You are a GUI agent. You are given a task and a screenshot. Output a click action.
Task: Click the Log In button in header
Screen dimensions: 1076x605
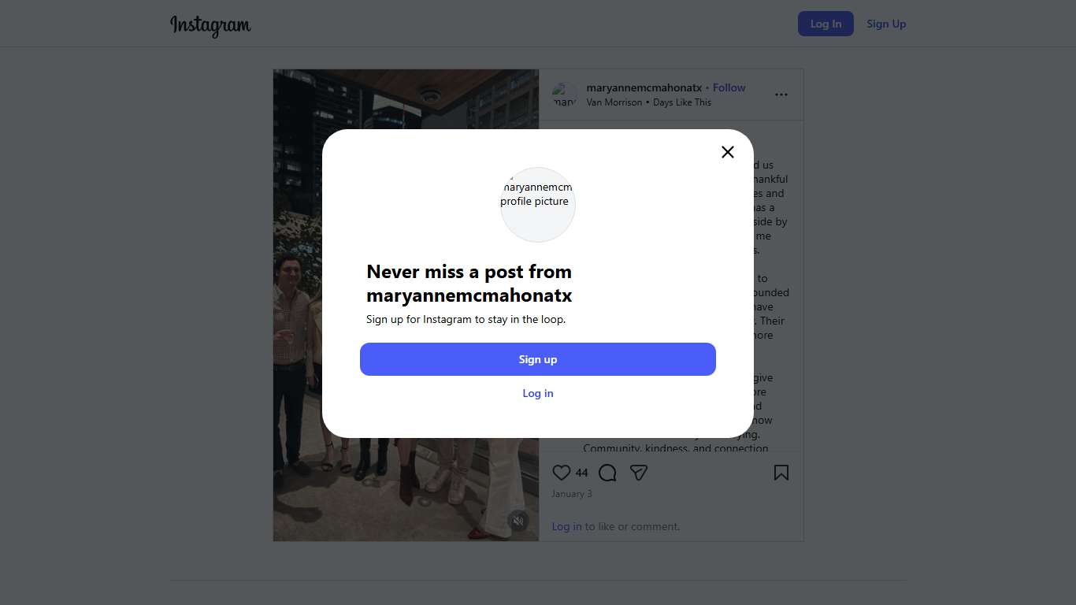click(x=826, y=24)
